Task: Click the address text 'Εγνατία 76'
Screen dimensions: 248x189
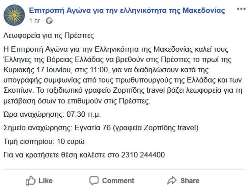Action: [x=92, y=128]
